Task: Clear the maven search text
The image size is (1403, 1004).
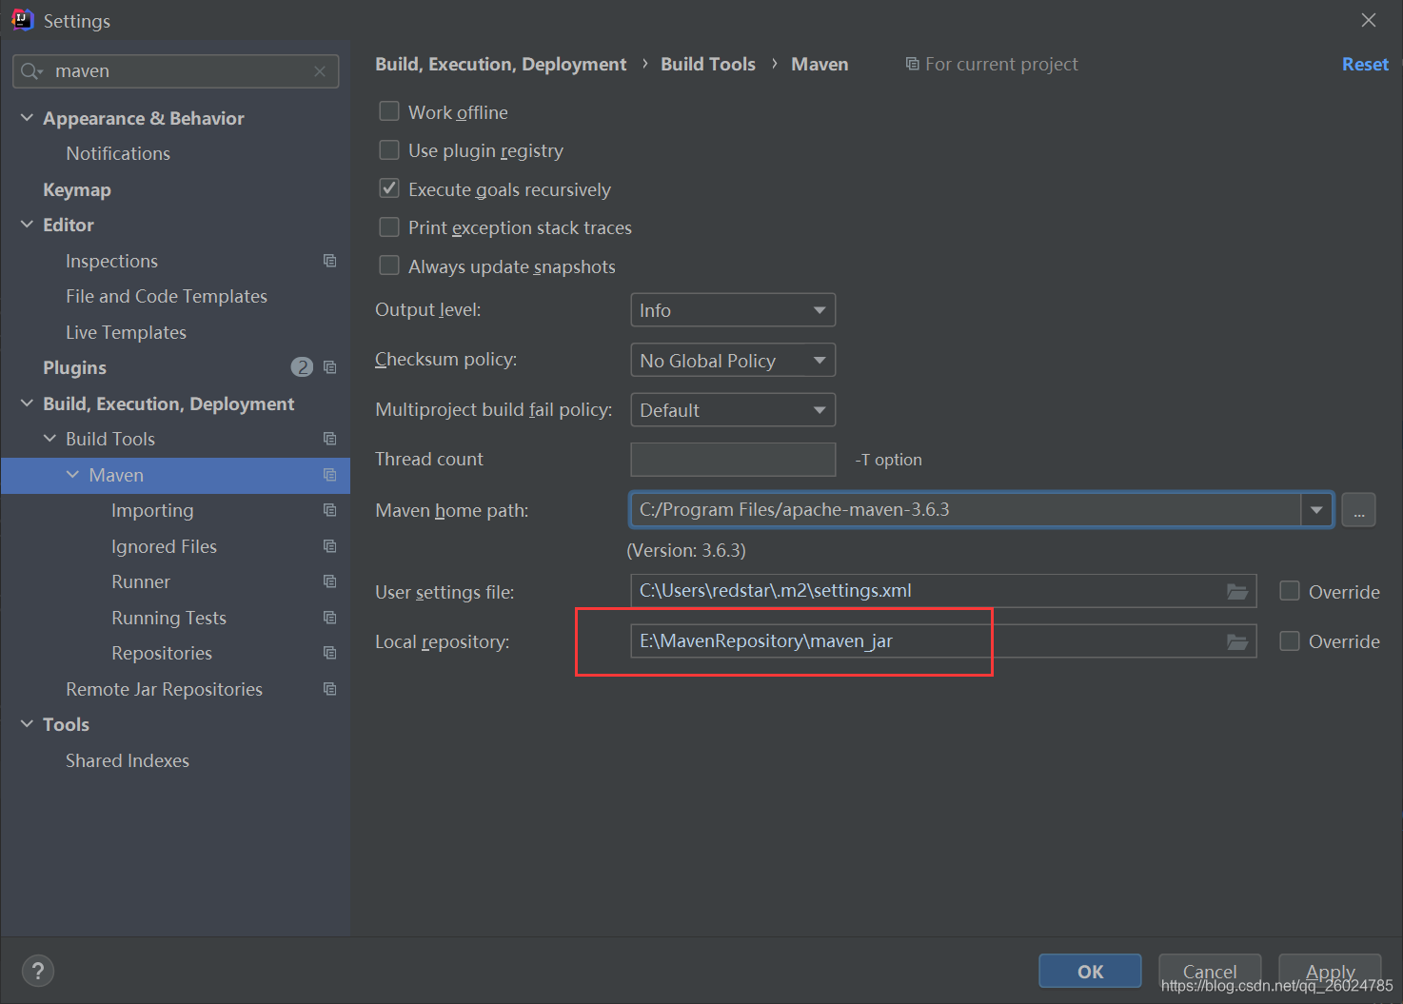Action: click(320, 71)
